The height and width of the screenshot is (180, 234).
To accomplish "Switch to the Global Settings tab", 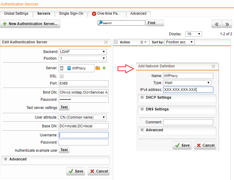I will tap(16, 14).
